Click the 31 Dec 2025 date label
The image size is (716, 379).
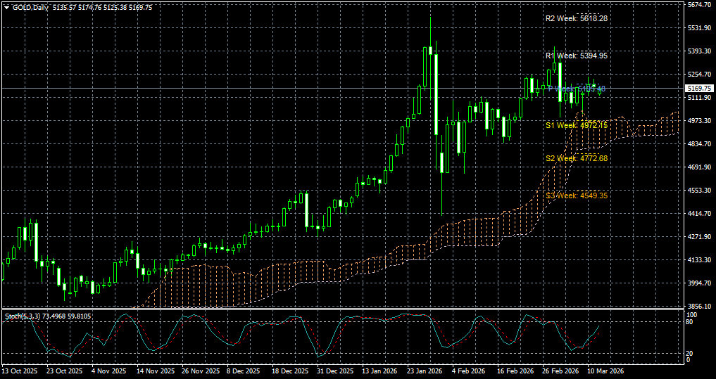(x=334, y=371)
